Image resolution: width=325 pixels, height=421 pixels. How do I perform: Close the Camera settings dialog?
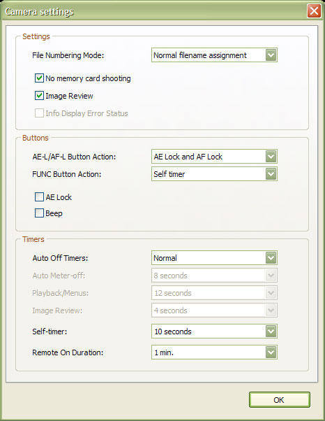point(314,11)
